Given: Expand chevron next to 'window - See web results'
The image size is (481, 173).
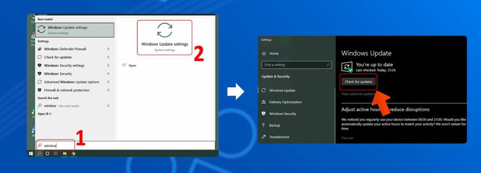Looking at the screenshot, I should (x=108, y=106).
